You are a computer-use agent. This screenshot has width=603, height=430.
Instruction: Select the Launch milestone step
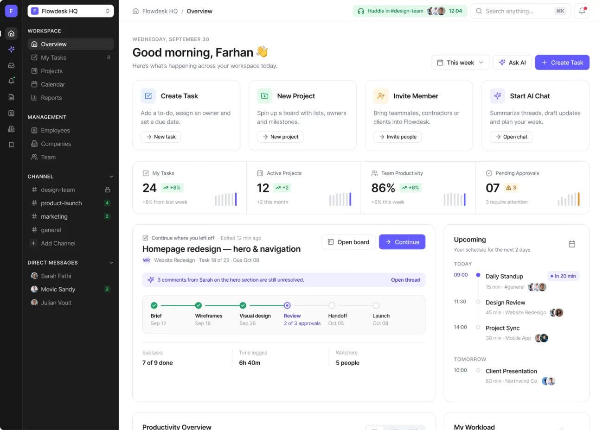click(x=376, y=305)
